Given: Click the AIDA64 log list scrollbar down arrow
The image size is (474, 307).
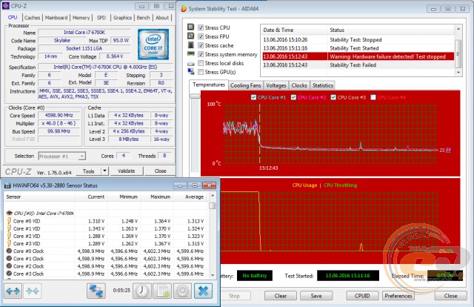Looking at the screenshot, I should pos(458,73).
